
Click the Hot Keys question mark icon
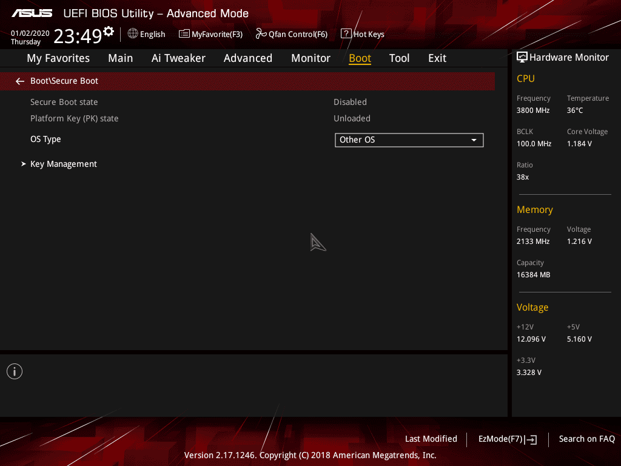point(346,34)
